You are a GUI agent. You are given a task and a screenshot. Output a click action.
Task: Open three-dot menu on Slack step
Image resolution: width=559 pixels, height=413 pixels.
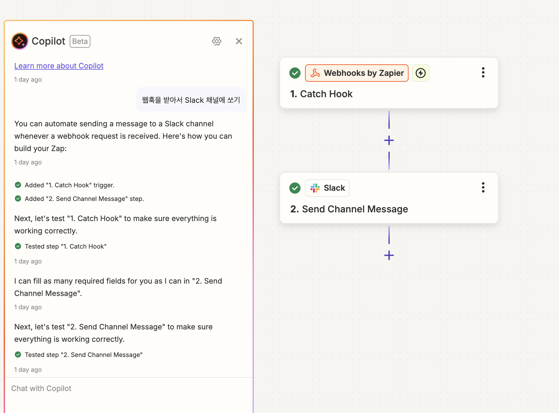pos(483,187)
